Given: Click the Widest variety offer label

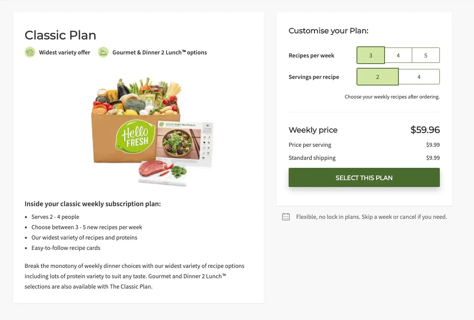Looking at the screenshot, I should [64, 52].
